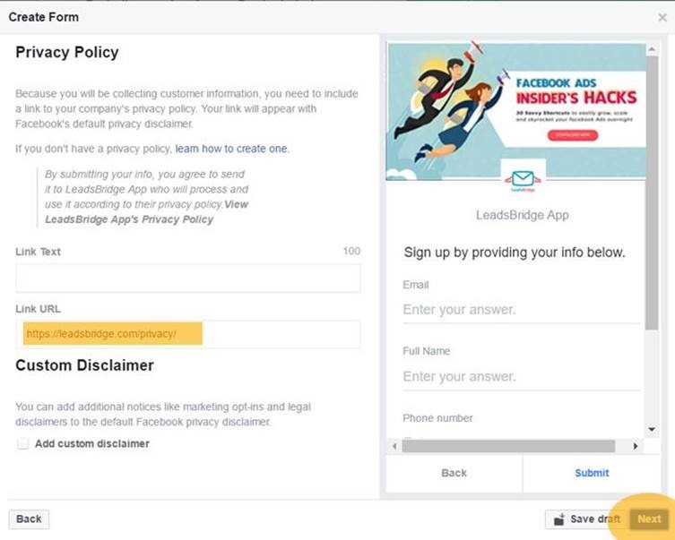Click preview scroll left arrow
Viewport: 675px width, 540px height.
[x=393, y=446]
